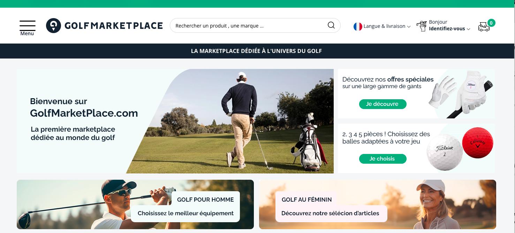The width and height of the screenshot is (515, 233).
Task: Click the French flag icon
Action: pos(358,26)
